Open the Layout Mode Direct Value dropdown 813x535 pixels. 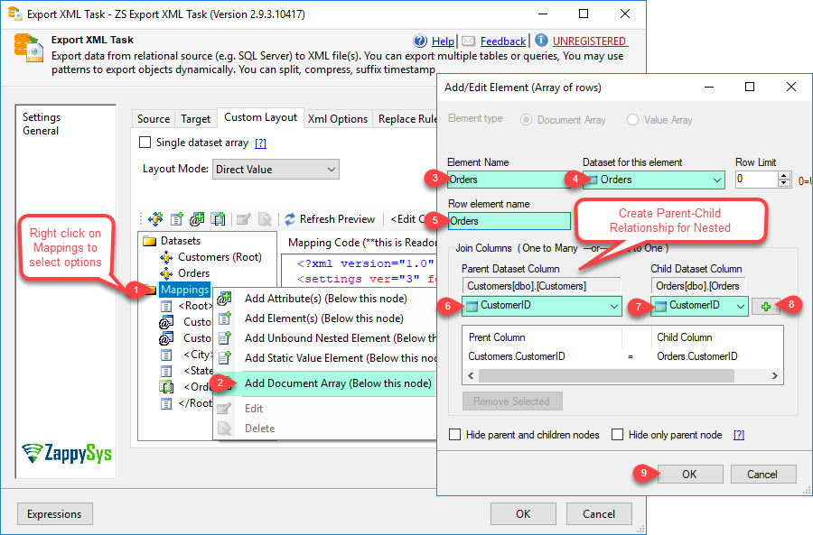click(276, 170)
